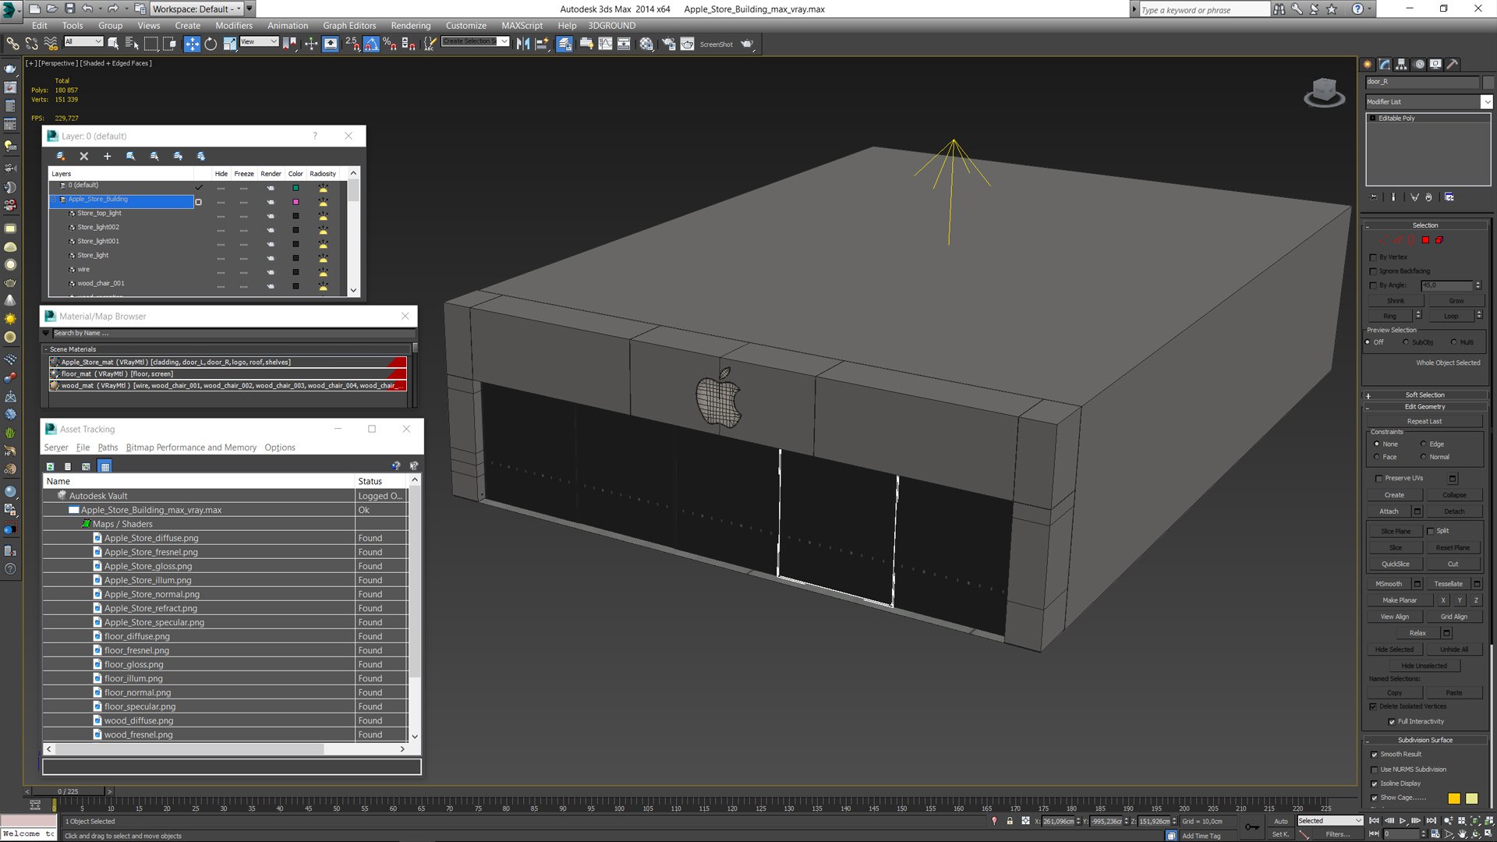The width and height of the screenshot is (1497, 842).
Task: Expand the Soft Selection rollout
Action: pos(1424,395)
